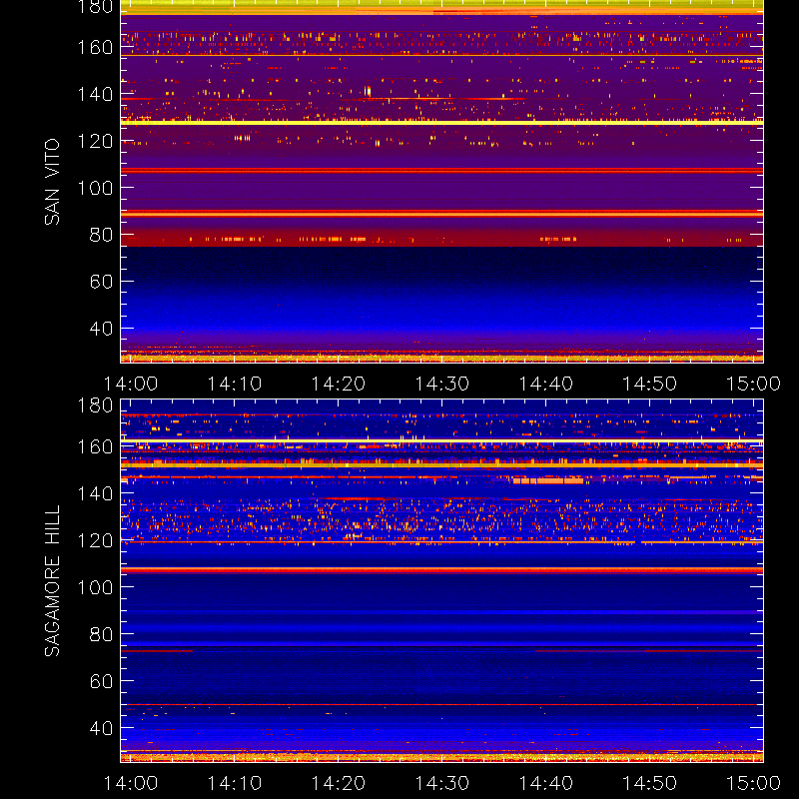799x799 pixels.
Task: Click the SAN VITO axis label
Action: pyautogui.click(x=52, y=182)
